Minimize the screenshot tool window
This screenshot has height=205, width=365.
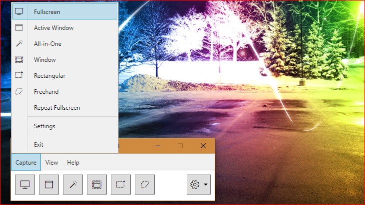point(158,146)
